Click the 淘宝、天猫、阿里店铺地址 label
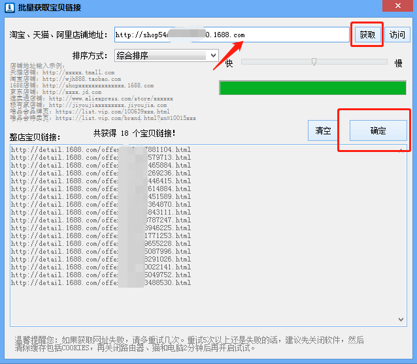 [59, 35]
